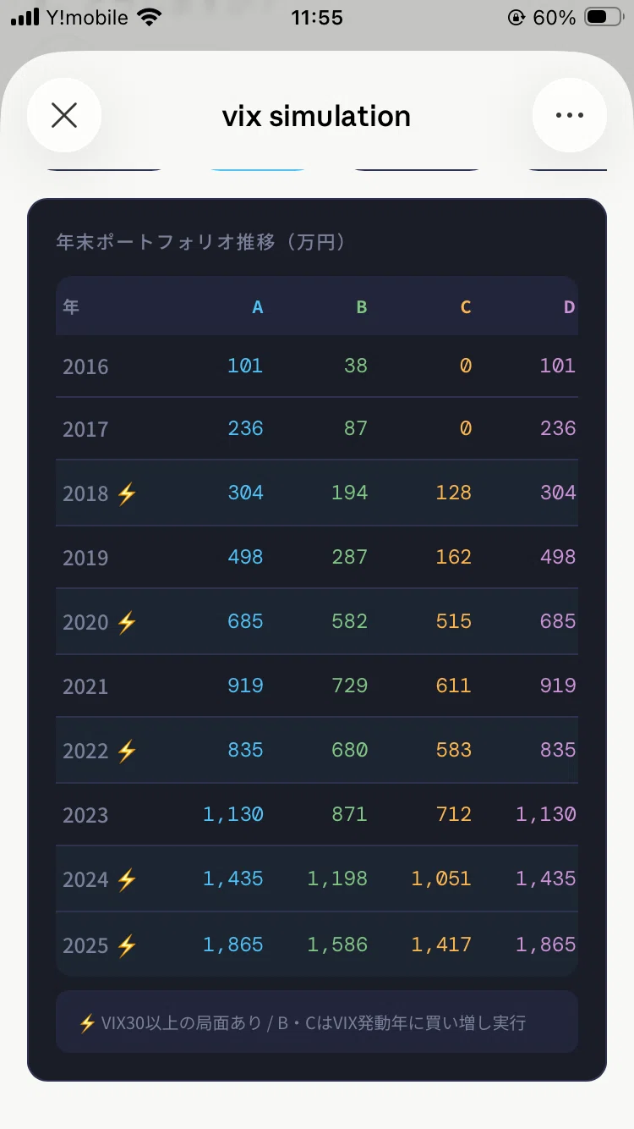Open the three-dot more options menu
The height and width of the screenshot is (1129, 634).
tap(570, 115)
